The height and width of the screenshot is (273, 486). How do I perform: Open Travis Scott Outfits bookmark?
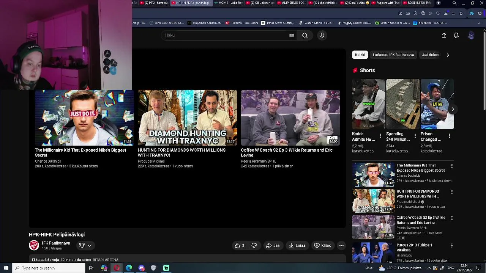tap(278, 23)
